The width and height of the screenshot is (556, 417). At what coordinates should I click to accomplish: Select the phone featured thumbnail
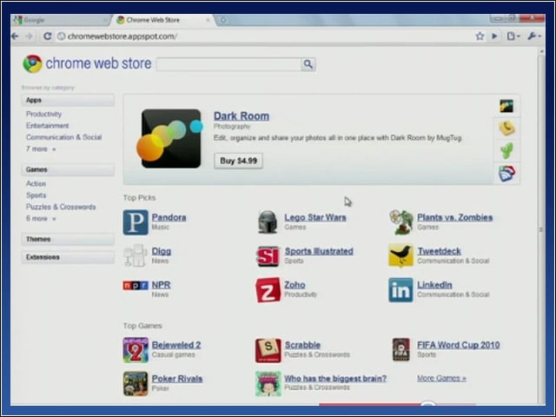(506, 128)
